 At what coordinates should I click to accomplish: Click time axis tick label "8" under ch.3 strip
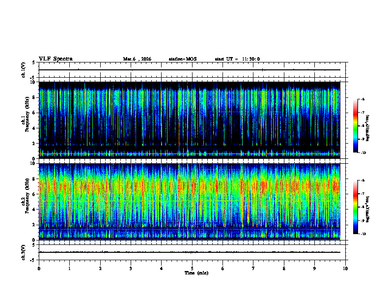[x=284, y=269]
